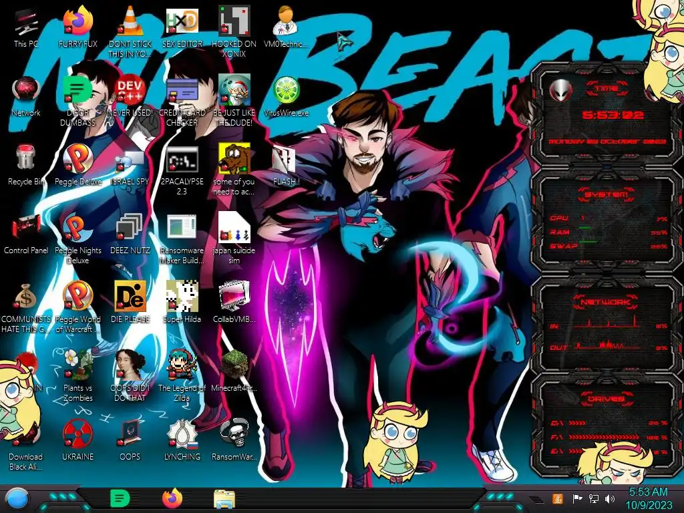Open the taskbar clock showing 5:53 AM
Image resolution: width=684 pixels, height=513 pixels.
tap(649, 499)
